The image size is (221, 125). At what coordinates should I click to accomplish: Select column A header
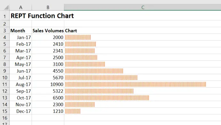coord(21,7)
